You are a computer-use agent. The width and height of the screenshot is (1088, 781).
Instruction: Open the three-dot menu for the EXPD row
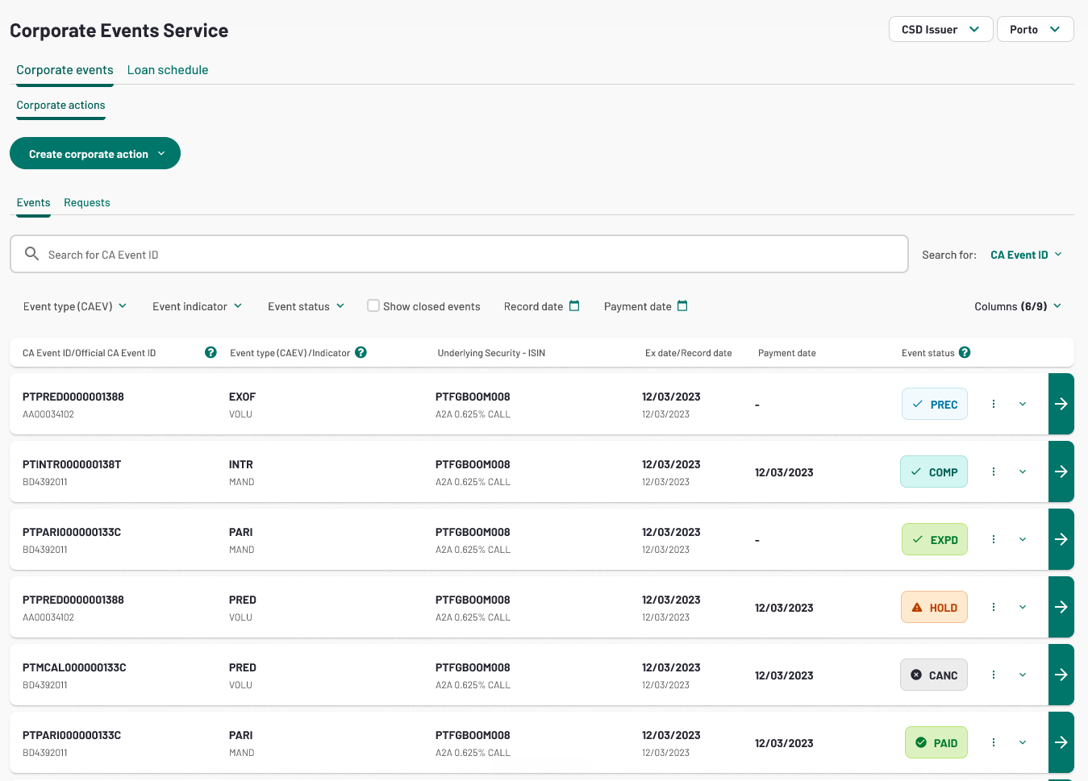tap(994, 539)
